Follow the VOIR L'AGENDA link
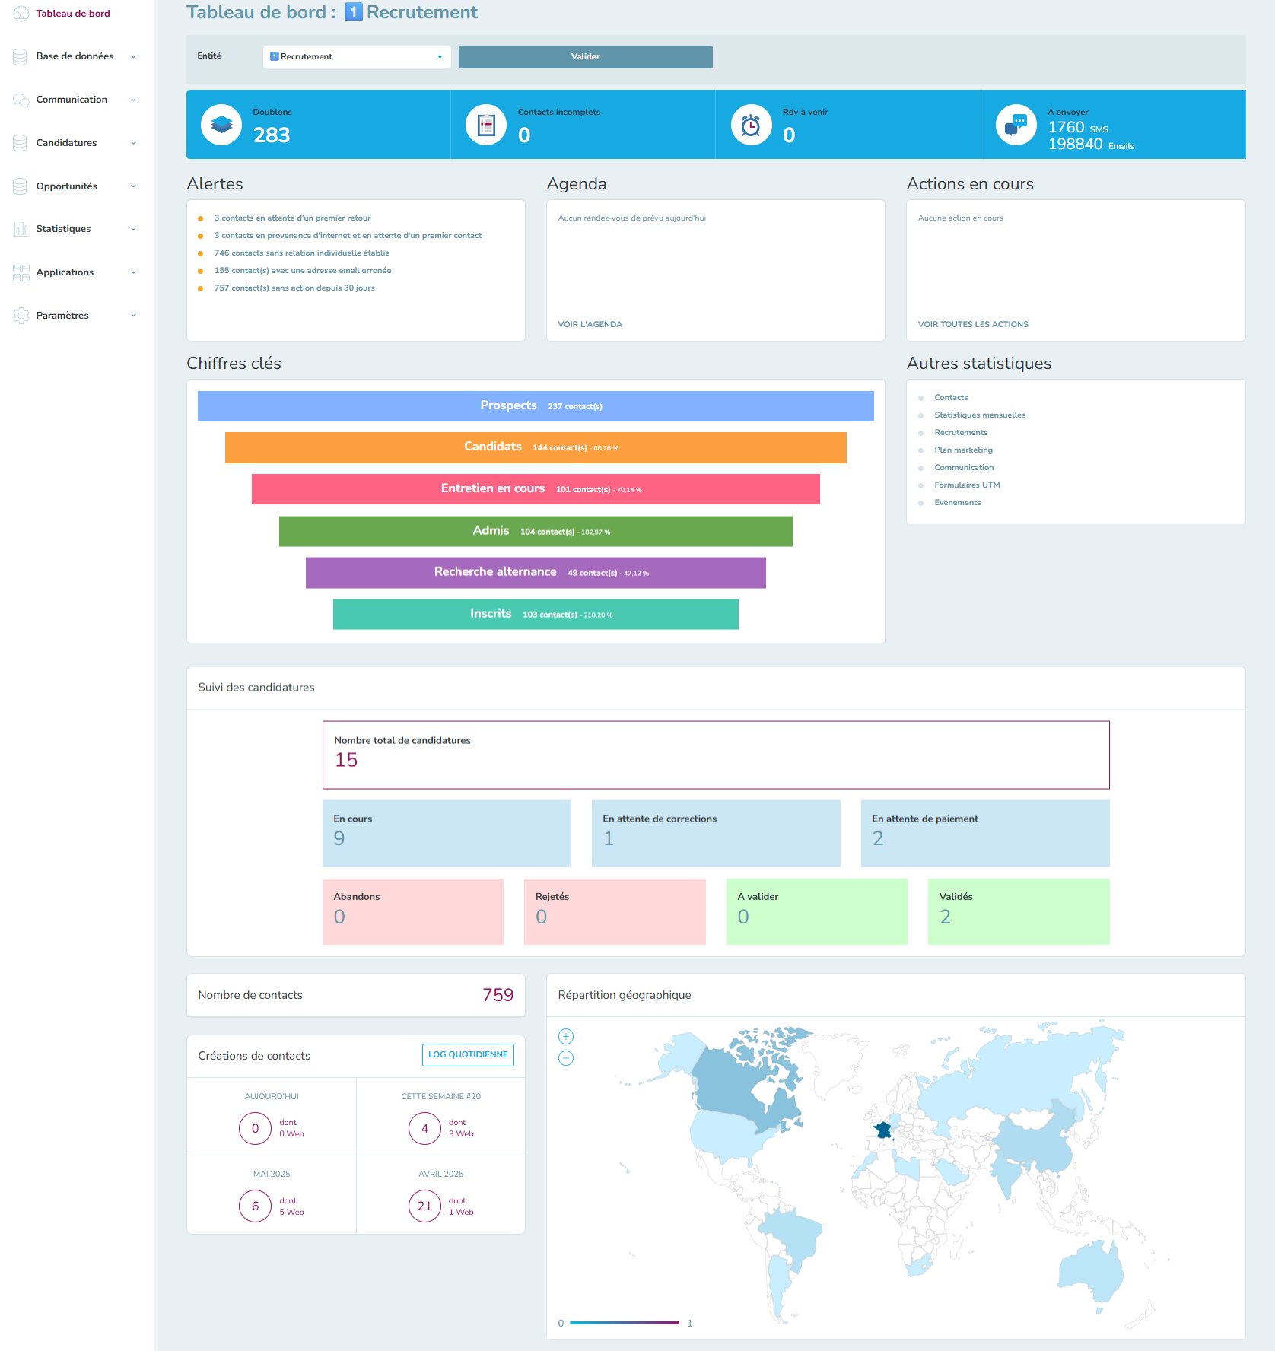Screen dimensions: 1275x1351 click(590, 325)
